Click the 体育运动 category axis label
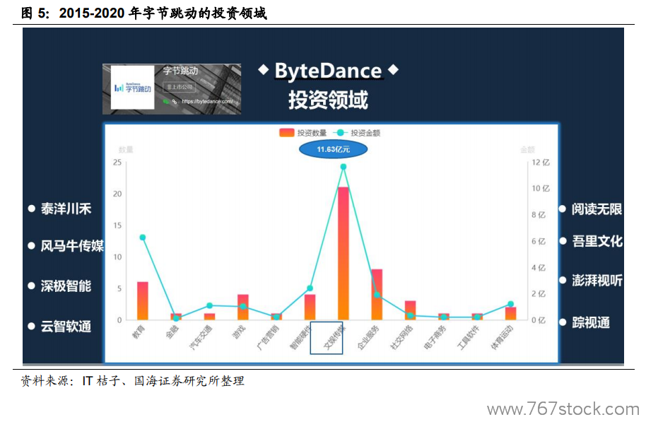The image size is (646, 422). click(x=503, y=337)
